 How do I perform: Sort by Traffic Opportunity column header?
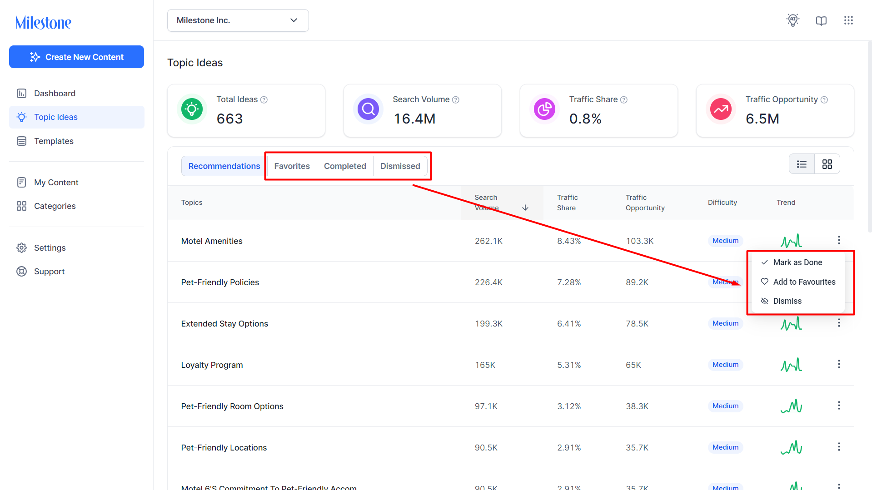[x=645, y=203]
